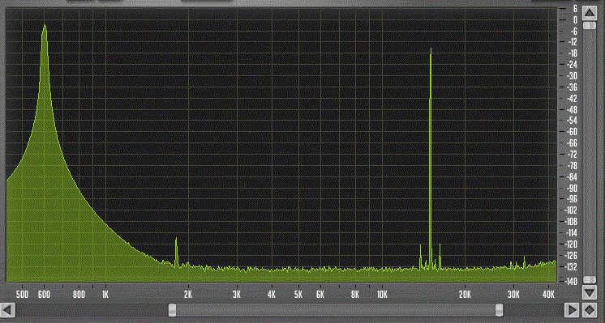Image resolution: width=605 pixels, height=323 pixels.
Task: Click the middle of the vertical dB scrollbar
Action: coord(589,153)
